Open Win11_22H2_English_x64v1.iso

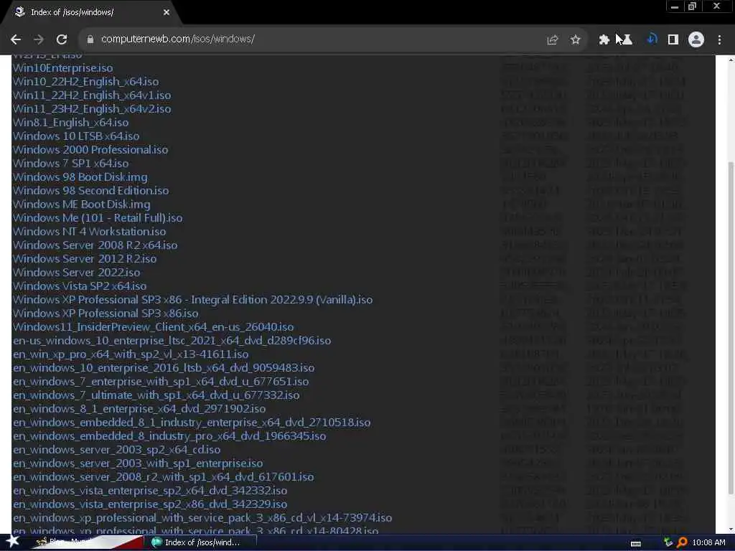click(x=91, y=95)
